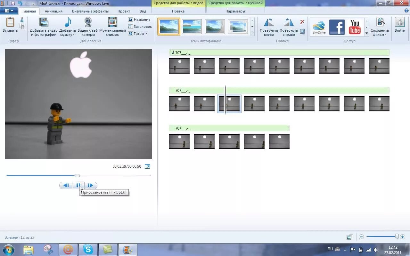The height and width of the screenshot is (256, 410).
Task: Click the Paste (Вставить) clipboard icon
Action: [10, 22]
